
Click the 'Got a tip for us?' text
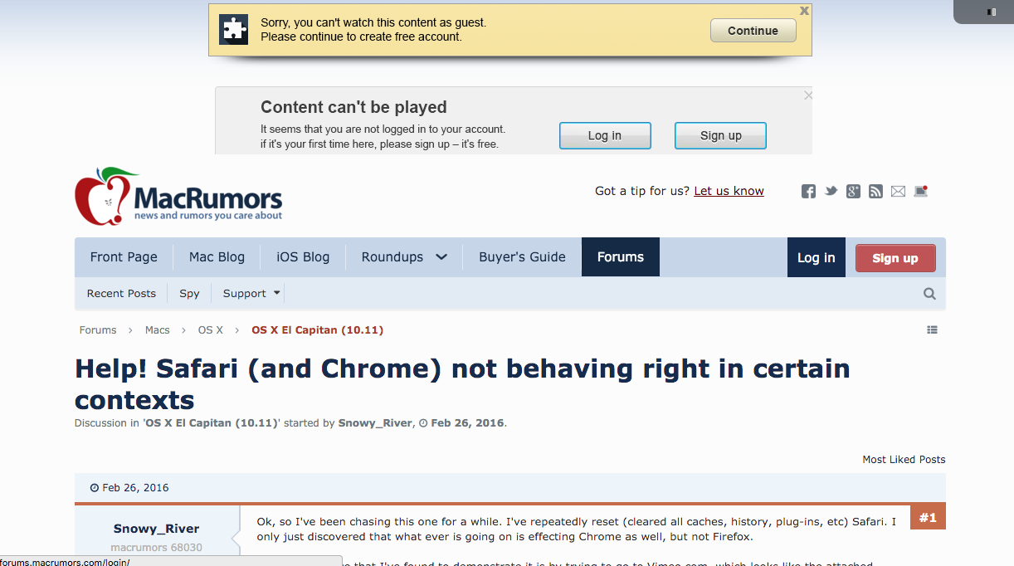tap(642, 191)
